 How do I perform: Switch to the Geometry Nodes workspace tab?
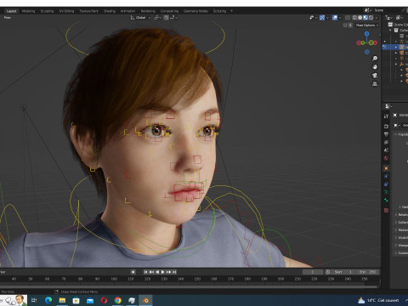(x=195, y=11)
